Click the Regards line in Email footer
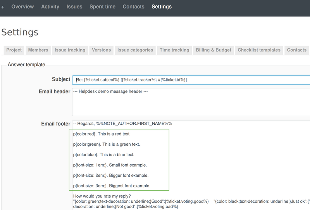Screen dimensions: 310x210 122,124
